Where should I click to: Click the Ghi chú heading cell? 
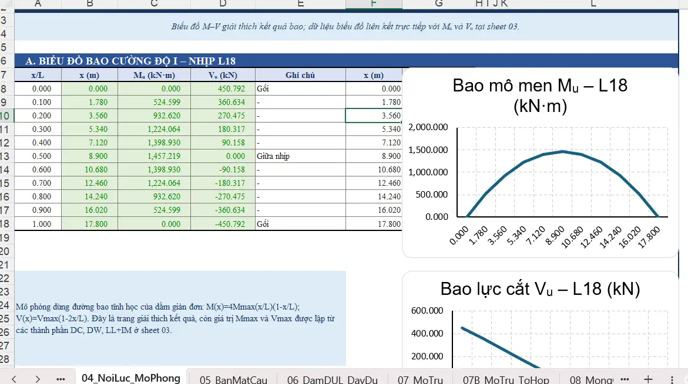click(x=300, y=75)
